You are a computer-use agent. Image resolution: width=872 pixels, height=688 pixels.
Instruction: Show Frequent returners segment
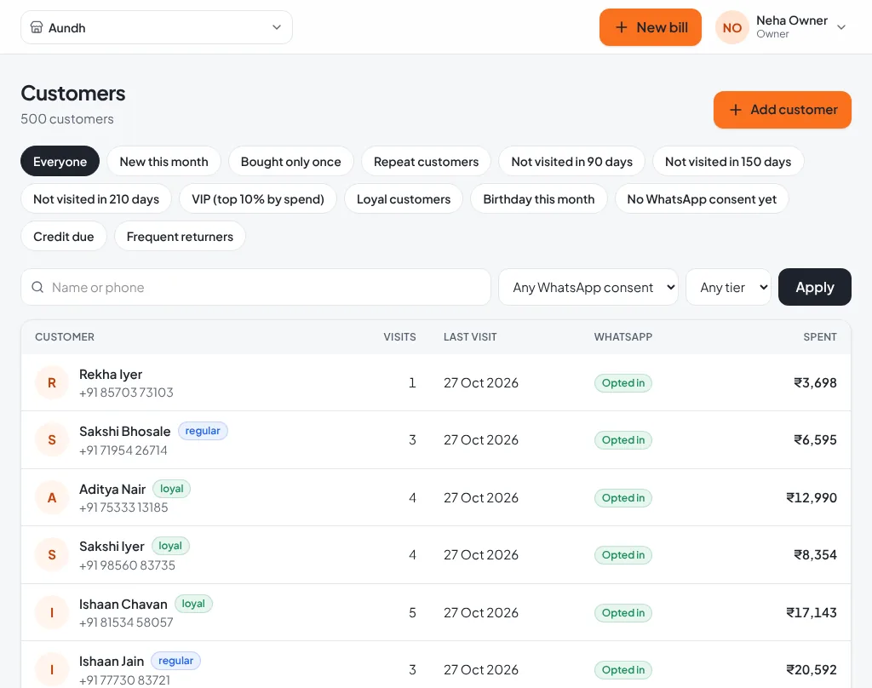click(180, 236)
